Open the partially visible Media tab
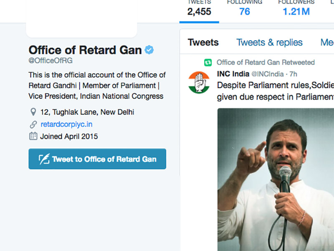Viewport: 334px width, 251px height. click(327, 42)
